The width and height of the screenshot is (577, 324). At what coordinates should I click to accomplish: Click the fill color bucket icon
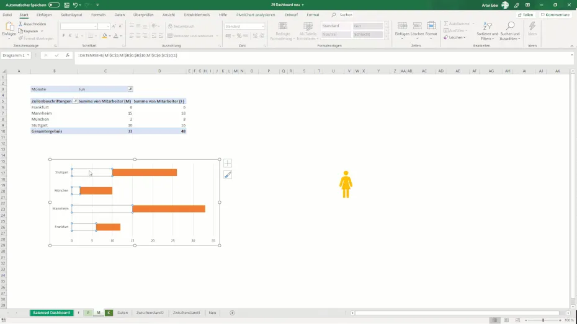point(104,36)
